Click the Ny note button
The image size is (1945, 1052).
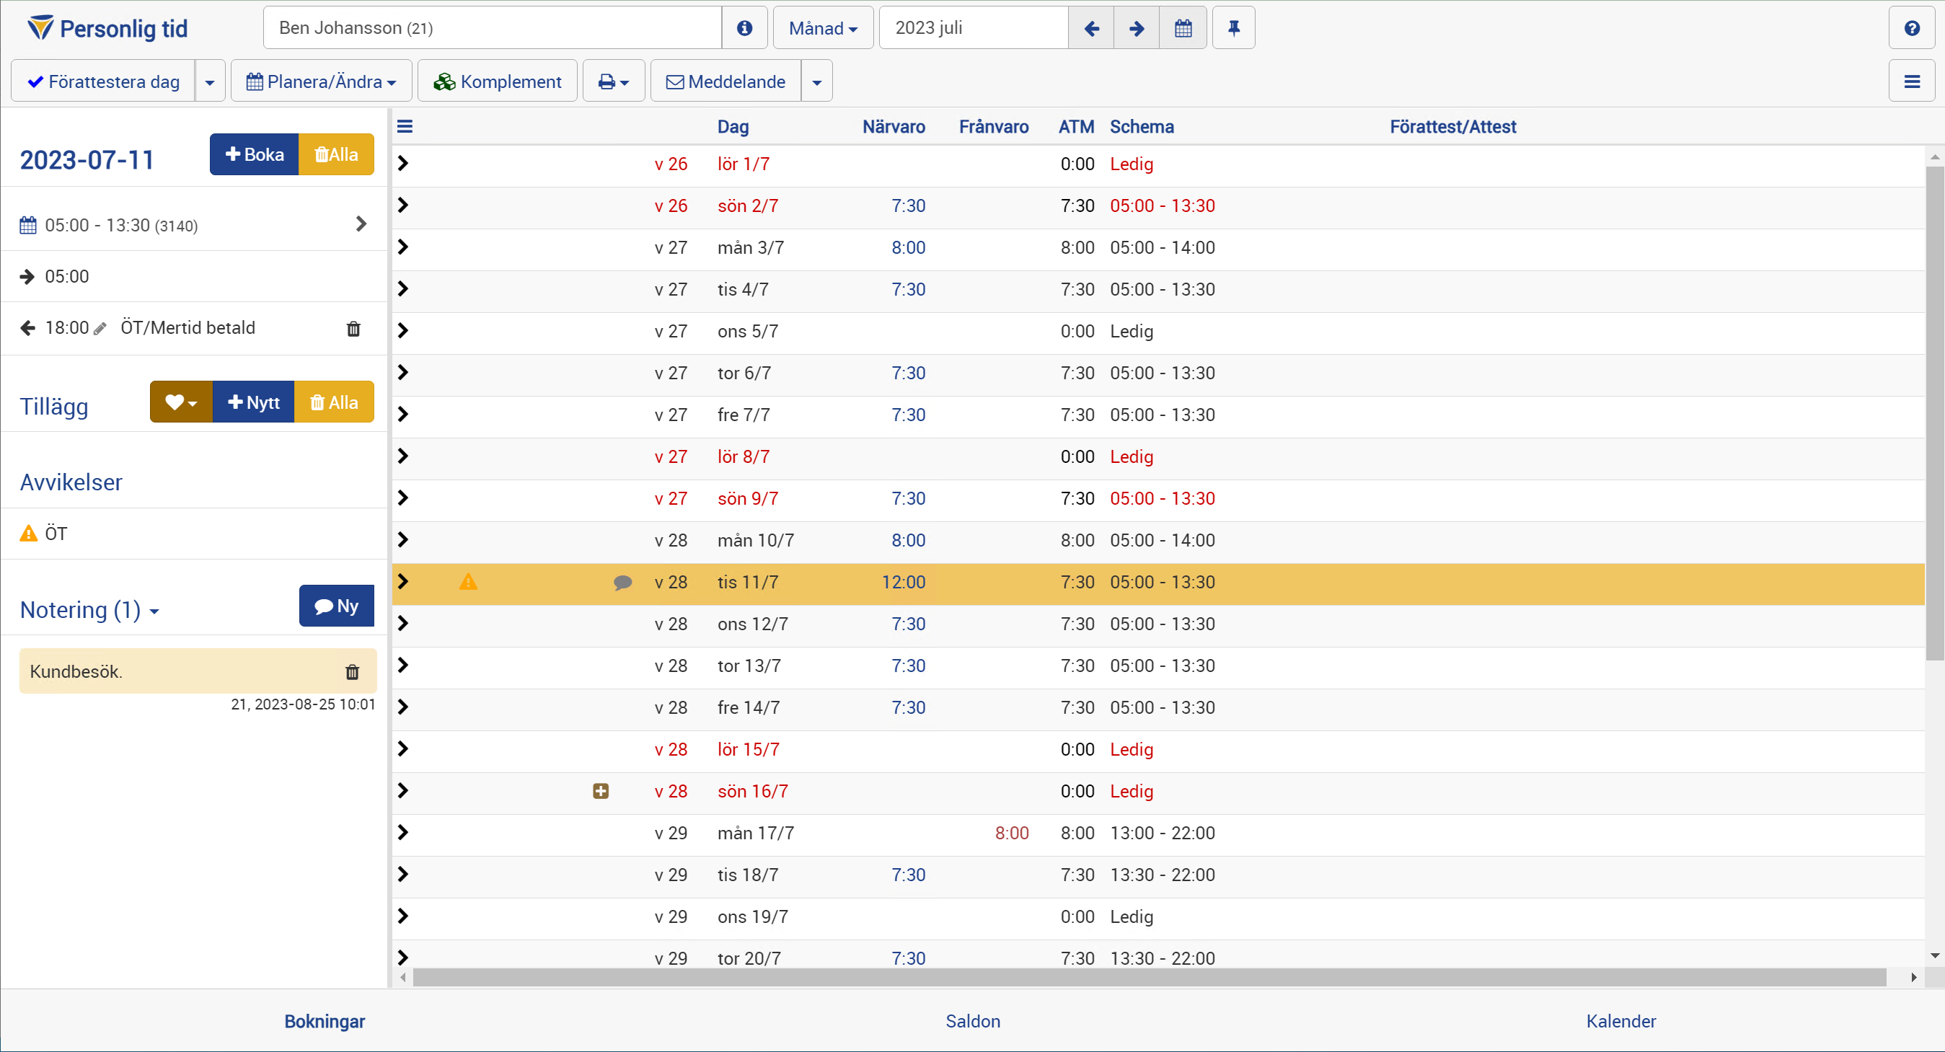(x=337, y=606)
